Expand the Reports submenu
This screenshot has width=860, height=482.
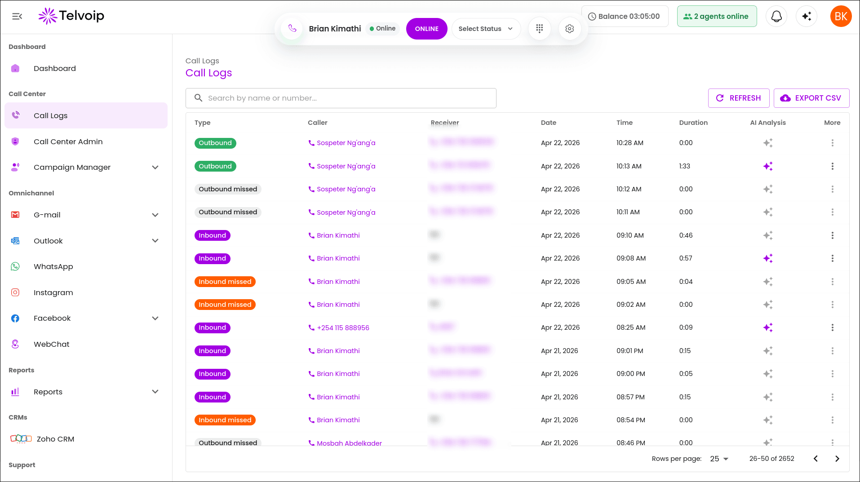[x=155, y=392]
